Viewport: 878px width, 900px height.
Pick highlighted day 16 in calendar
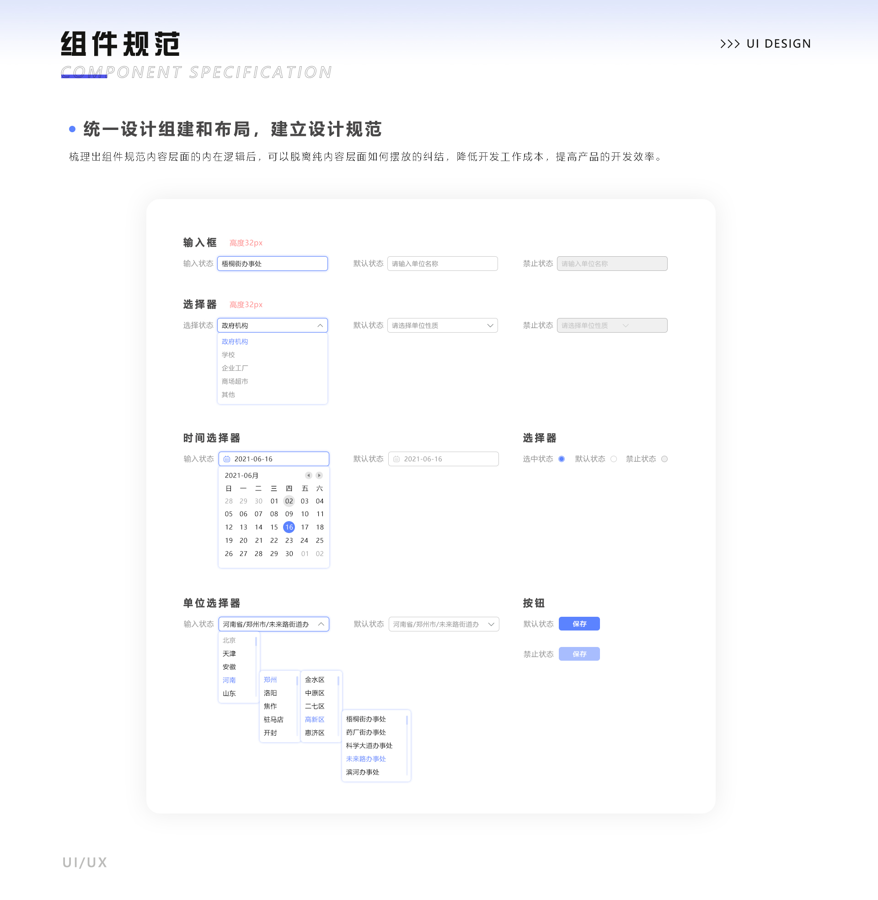[x=289, y=527]
